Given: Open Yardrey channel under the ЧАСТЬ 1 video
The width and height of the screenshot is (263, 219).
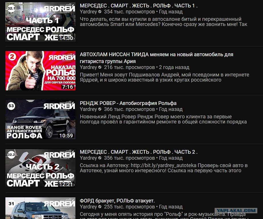Looking at the screenshot, I should tap(89, 12).
